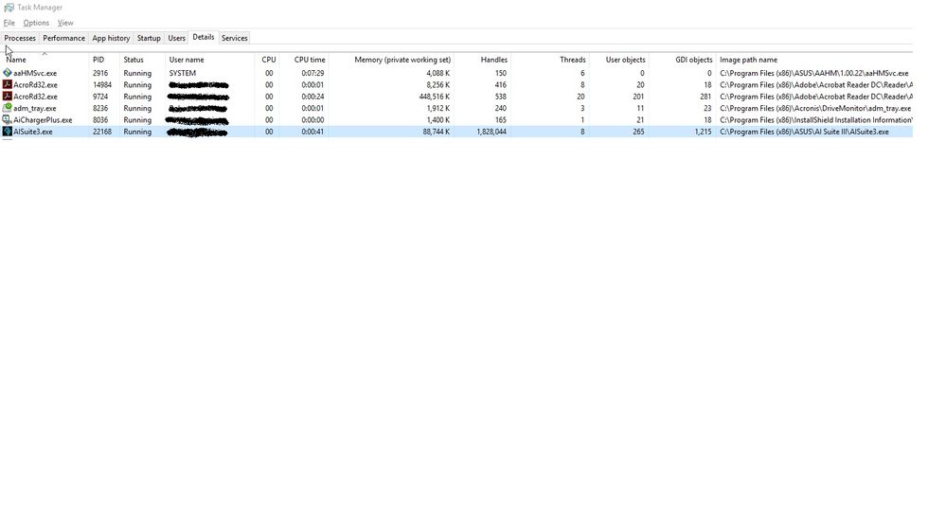Image resolution: width=946 pixels, height=532 pixels.
Task: Sort by the Handles column header
Action: (x=493, y=60)
